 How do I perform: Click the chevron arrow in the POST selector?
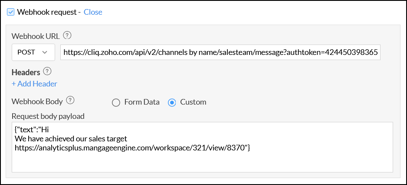(x=44, y=52)
